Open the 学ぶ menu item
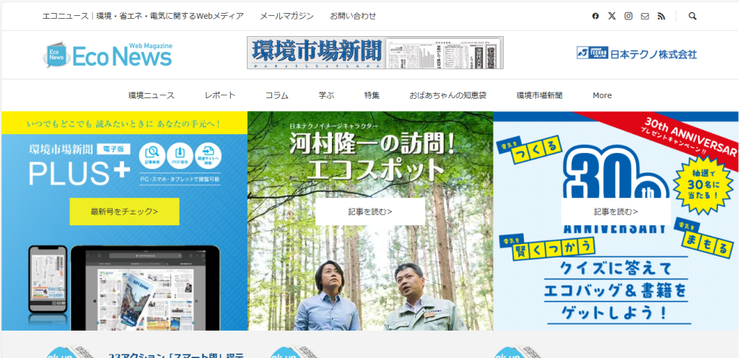The image size is (739, 358). (326, 95)
